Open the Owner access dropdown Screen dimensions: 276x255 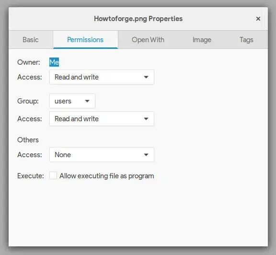click(x=102, y=77)
